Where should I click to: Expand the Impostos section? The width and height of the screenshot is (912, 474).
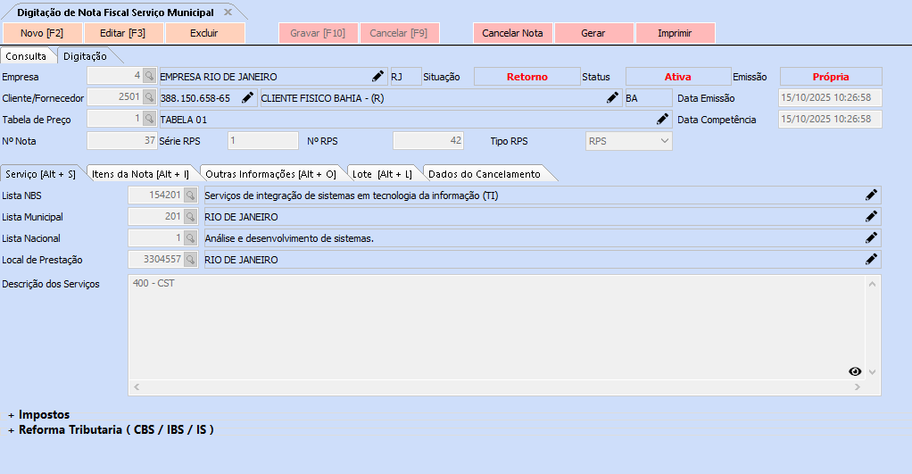pyautogui.click(x=12, y=415)
